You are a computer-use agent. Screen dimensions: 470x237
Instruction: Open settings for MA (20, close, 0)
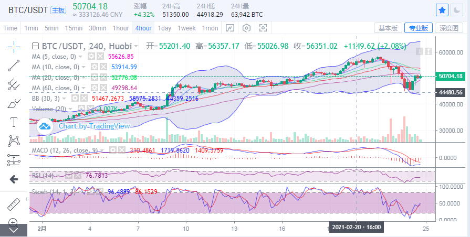(95, 78)
